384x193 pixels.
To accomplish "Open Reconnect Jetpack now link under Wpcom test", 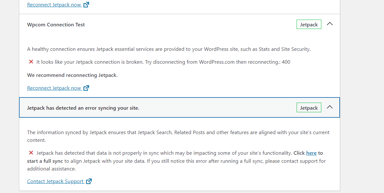I will point(54,88).
